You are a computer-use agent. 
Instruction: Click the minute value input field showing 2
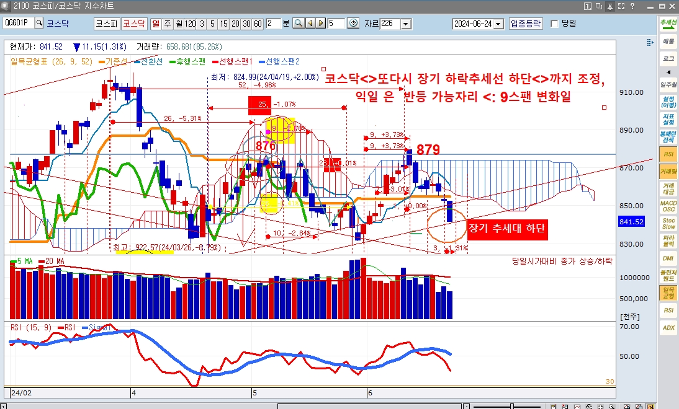point(272,24)
